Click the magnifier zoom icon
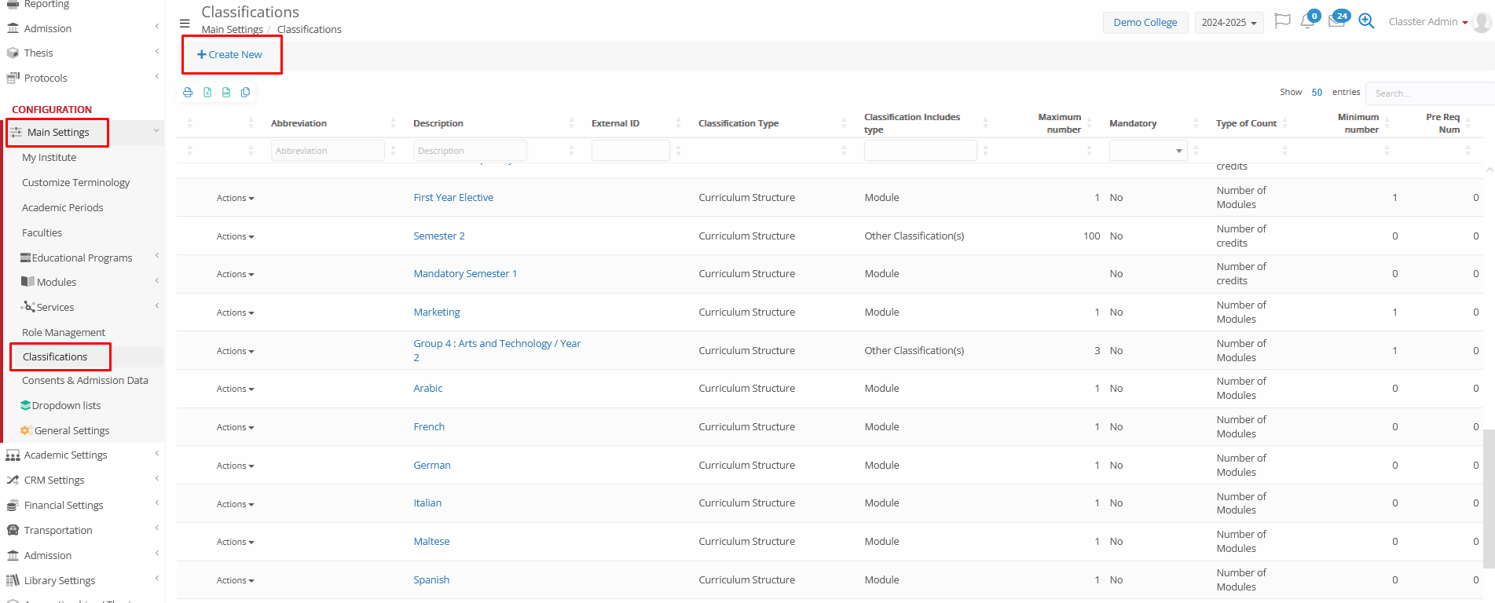 [1366, 21]
